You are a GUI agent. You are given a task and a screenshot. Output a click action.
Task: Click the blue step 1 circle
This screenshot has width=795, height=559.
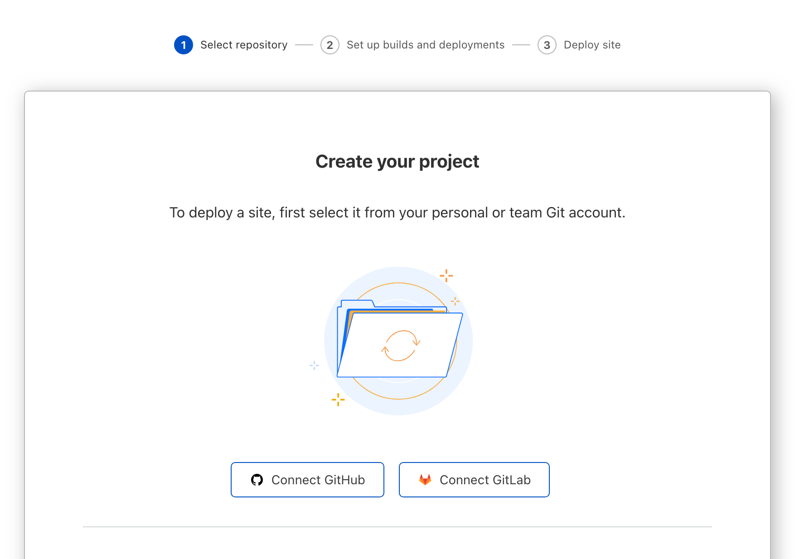184,45
